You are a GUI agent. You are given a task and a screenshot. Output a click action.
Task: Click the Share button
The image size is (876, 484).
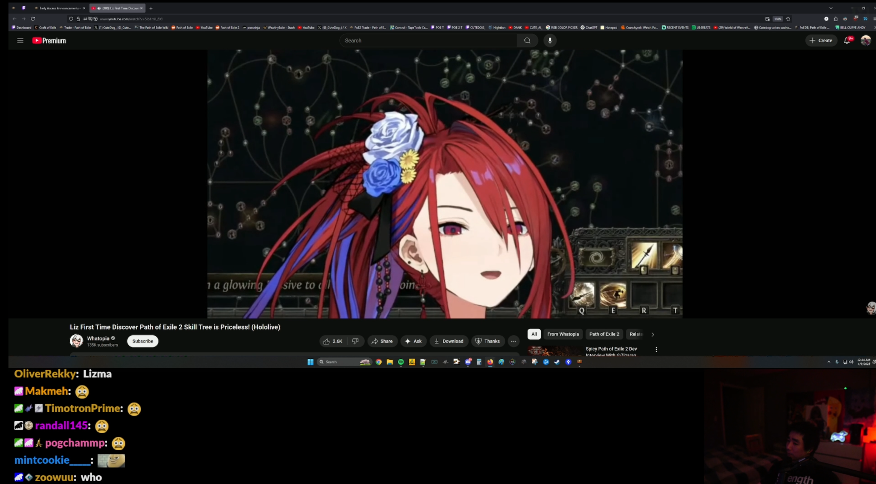click(x=382, y=341)
